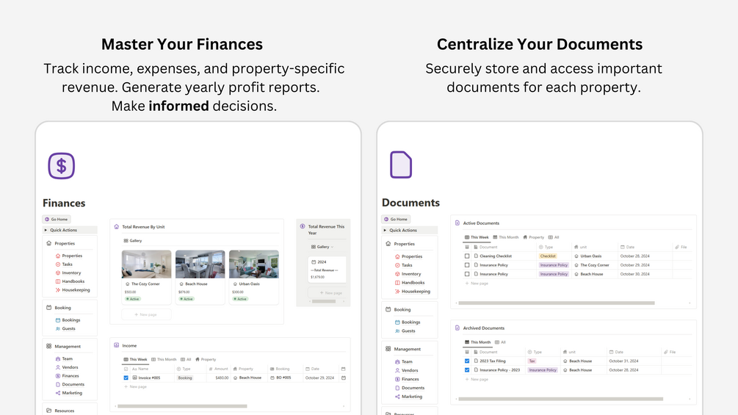Open the Gallery view dropdown under Total Revenue This Year
738x415 pixels.
(x=322, y=247)
